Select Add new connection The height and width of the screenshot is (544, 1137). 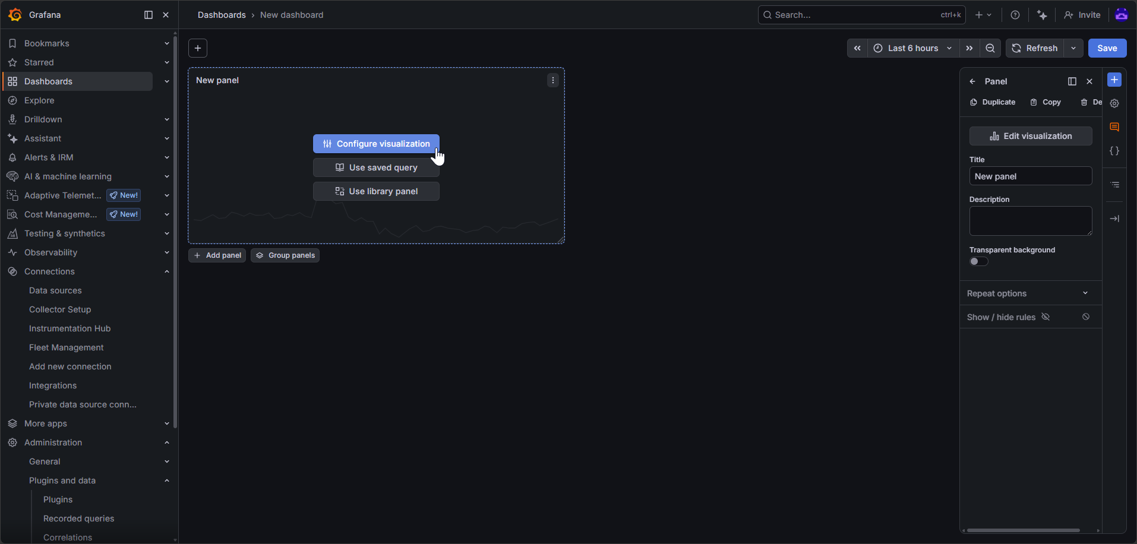coord(70,366)
